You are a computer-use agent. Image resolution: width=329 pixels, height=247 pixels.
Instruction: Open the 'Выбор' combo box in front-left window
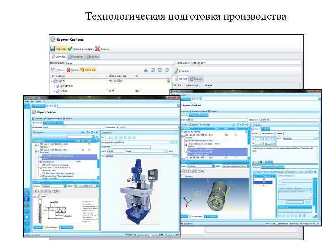click(86, 186)
